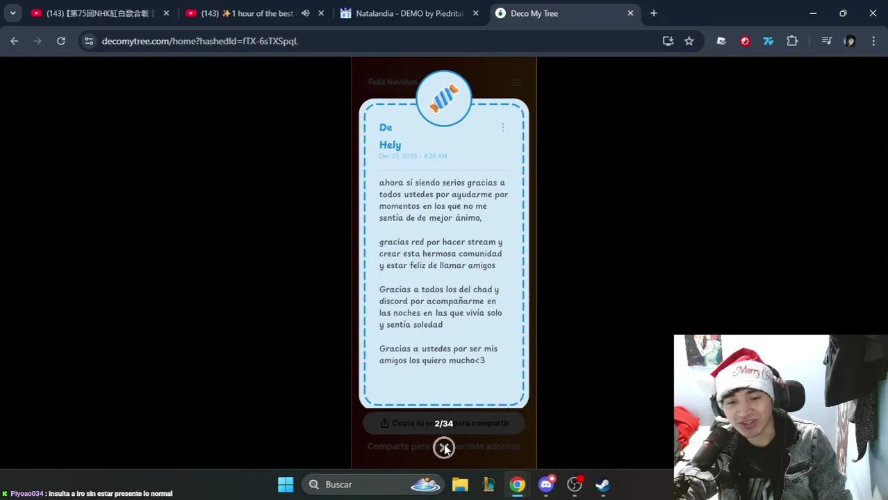Bookmark this page with the star icon
The image size is (888, 500).
(689, 41)
